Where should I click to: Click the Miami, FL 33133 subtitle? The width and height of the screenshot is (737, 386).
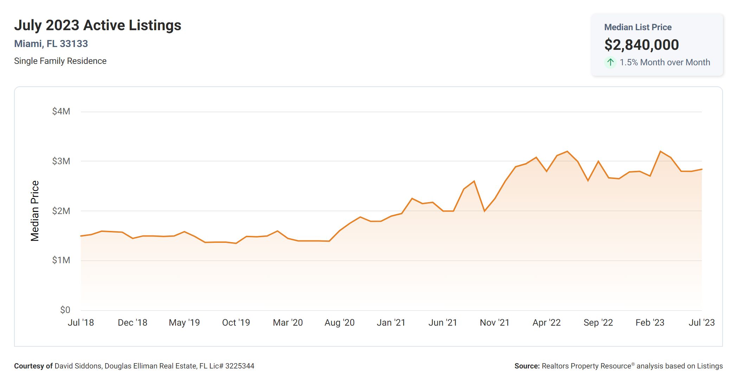(51, 44)
